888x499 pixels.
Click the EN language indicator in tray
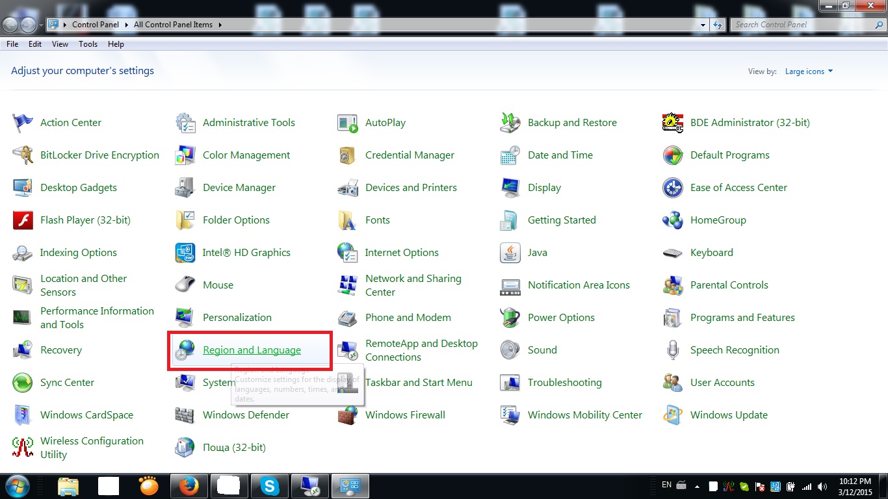pos(666,485)
